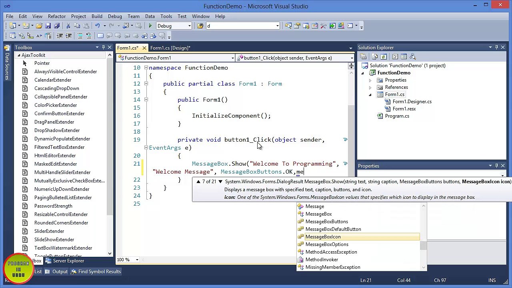Open Find Symbol Results tab

(x=96, y=272)
